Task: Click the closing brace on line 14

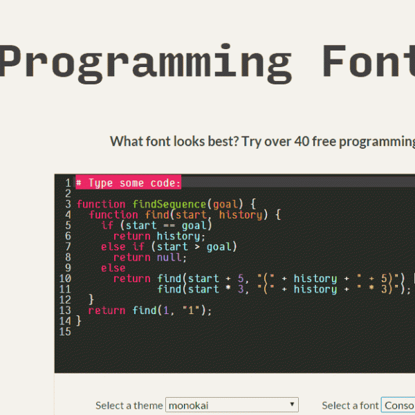Action: [x=79, y=321]
